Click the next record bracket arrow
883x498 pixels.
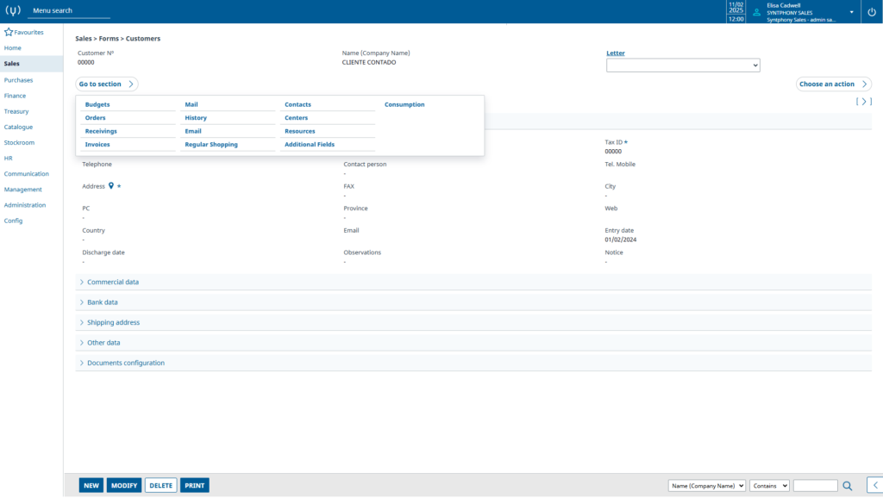[x=864, y=102]
